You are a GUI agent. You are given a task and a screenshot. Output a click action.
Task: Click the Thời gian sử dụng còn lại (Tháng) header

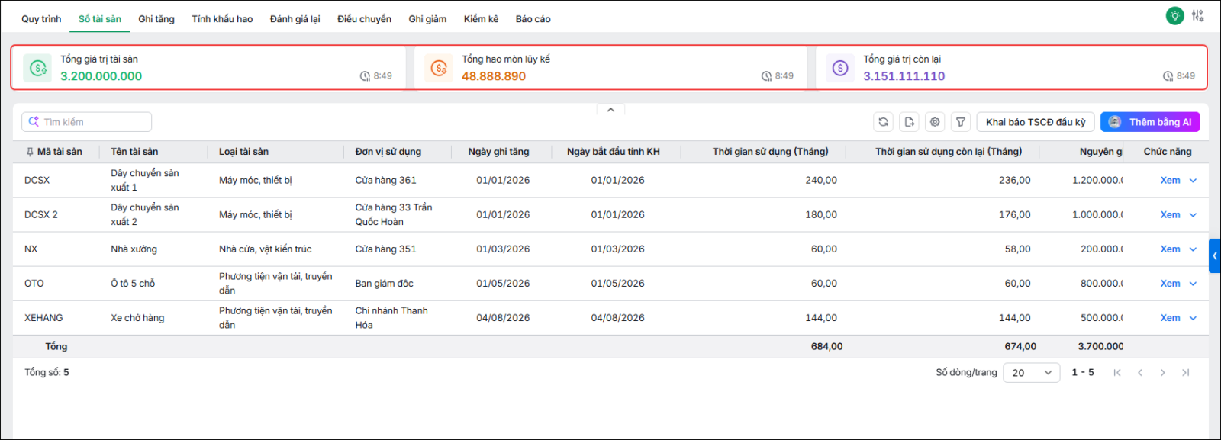tap(949, 152)
